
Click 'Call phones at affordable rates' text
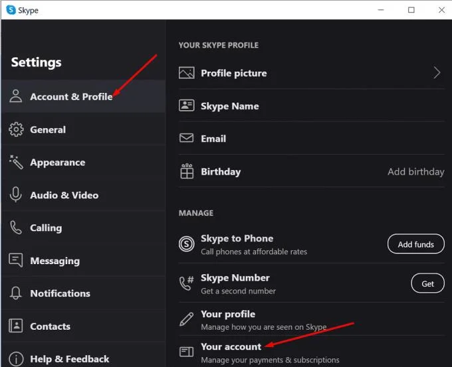point(254,252)
